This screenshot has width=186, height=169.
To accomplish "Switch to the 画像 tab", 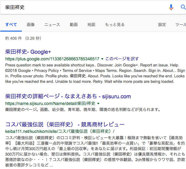I will [x=31, y=25].
